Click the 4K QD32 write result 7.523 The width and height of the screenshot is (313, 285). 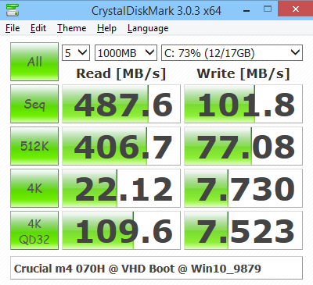click(x=243, y=230)
